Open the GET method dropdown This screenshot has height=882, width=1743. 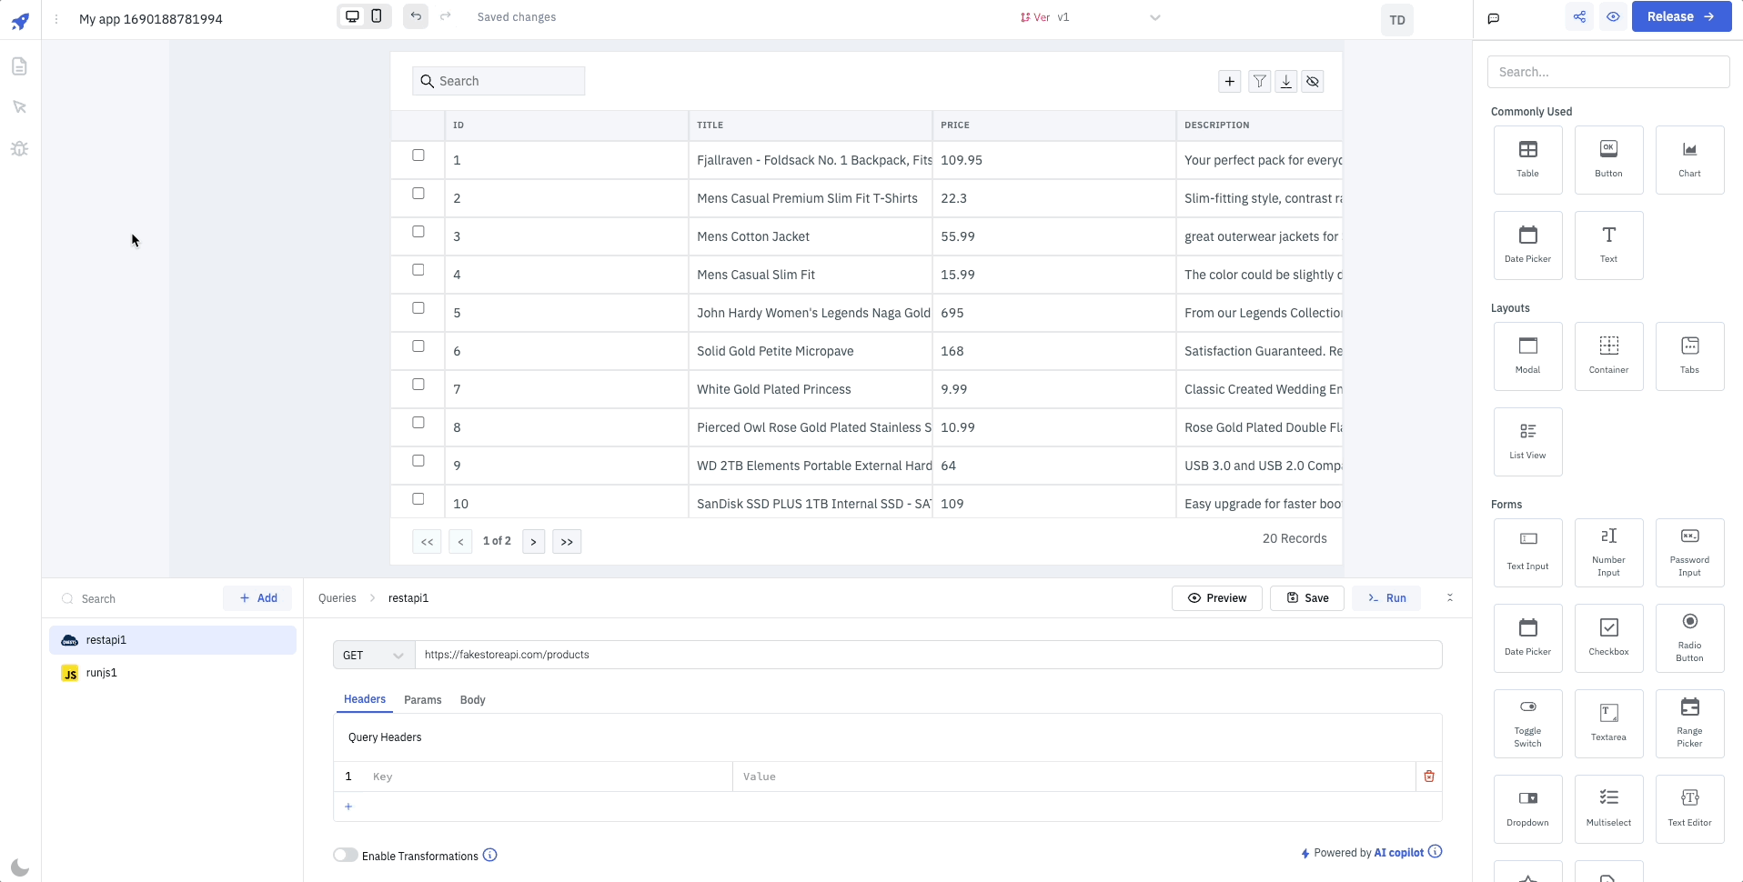tap(373, 656)
